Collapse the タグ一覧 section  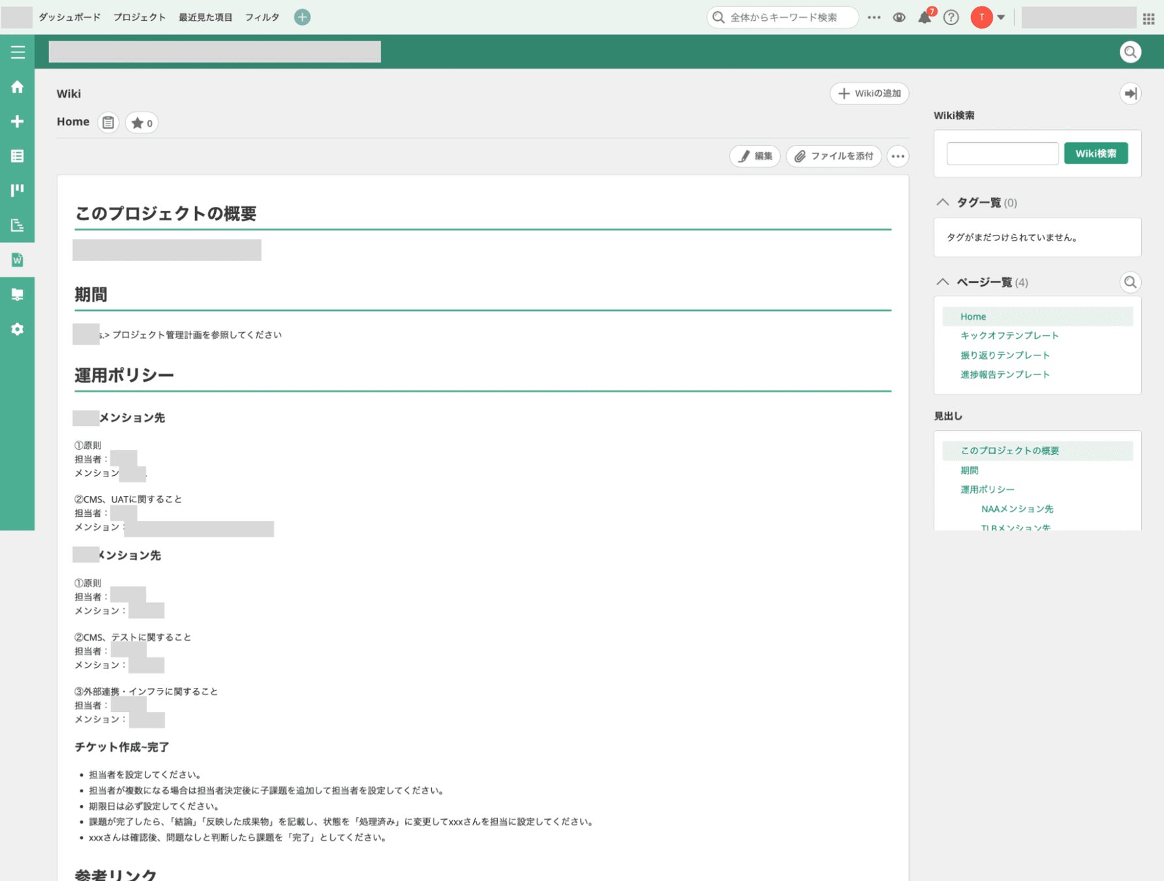point(943,202)
